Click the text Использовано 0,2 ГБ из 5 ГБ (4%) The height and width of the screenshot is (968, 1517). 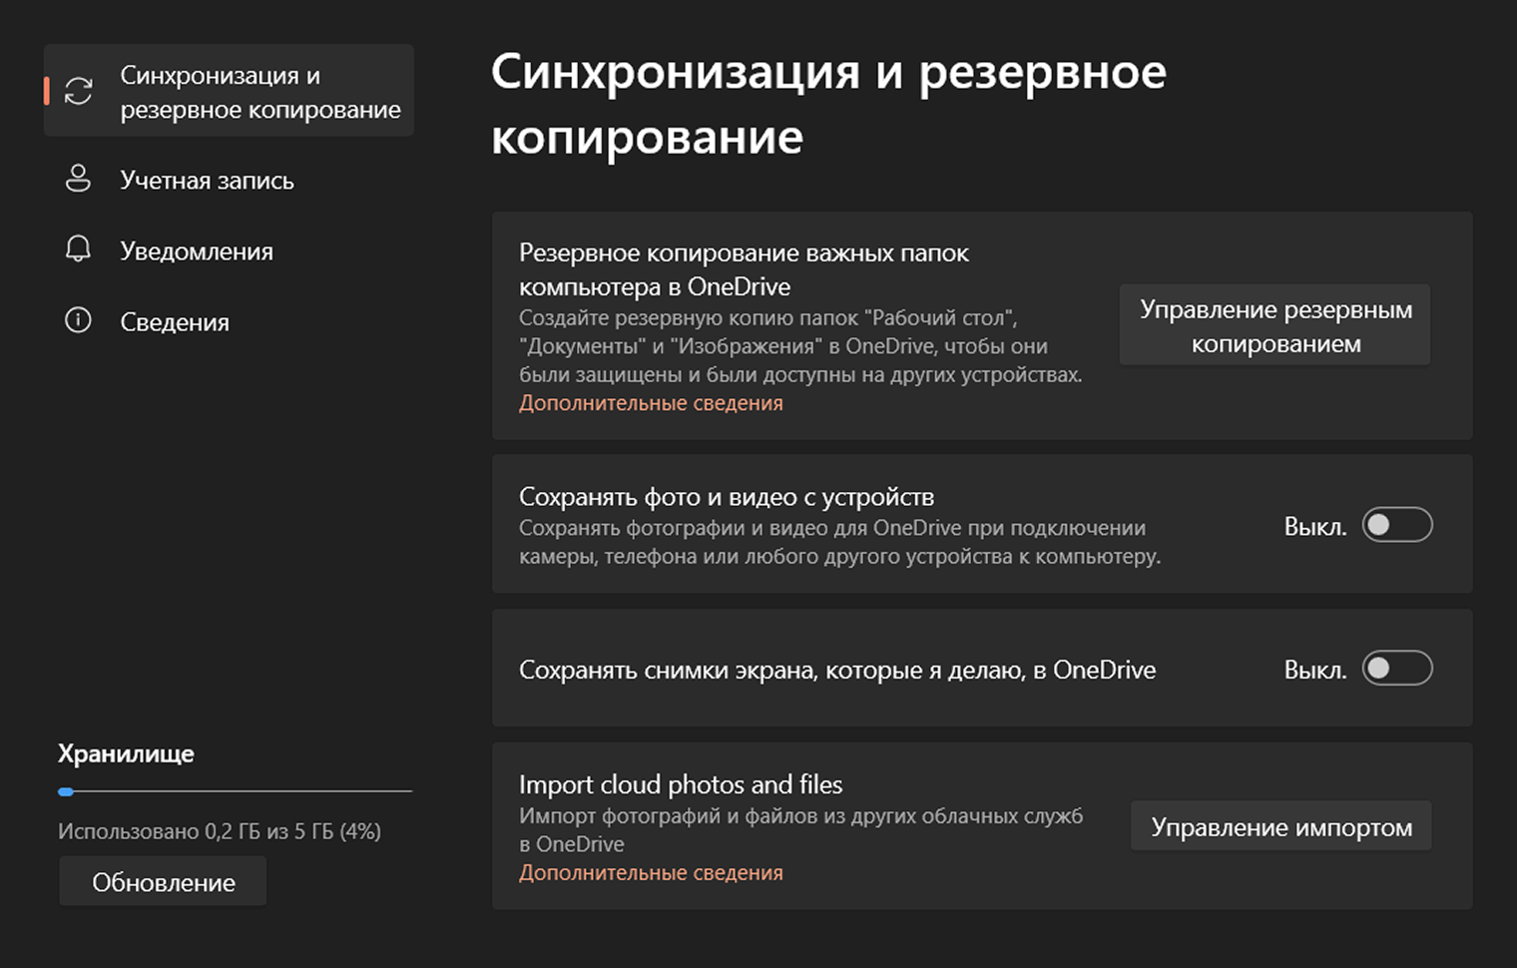[220, 831]
